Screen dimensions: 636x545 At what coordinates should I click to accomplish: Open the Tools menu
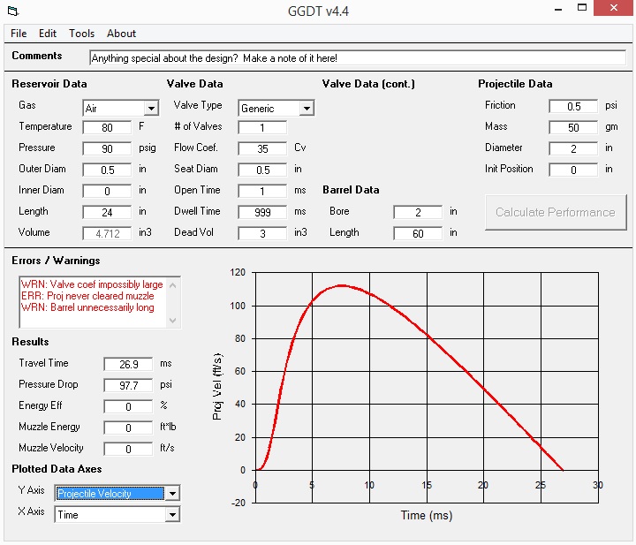coord(81,34)
